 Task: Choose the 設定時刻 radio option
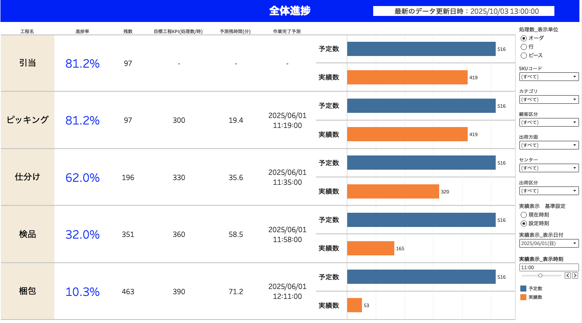coord(524,223)
